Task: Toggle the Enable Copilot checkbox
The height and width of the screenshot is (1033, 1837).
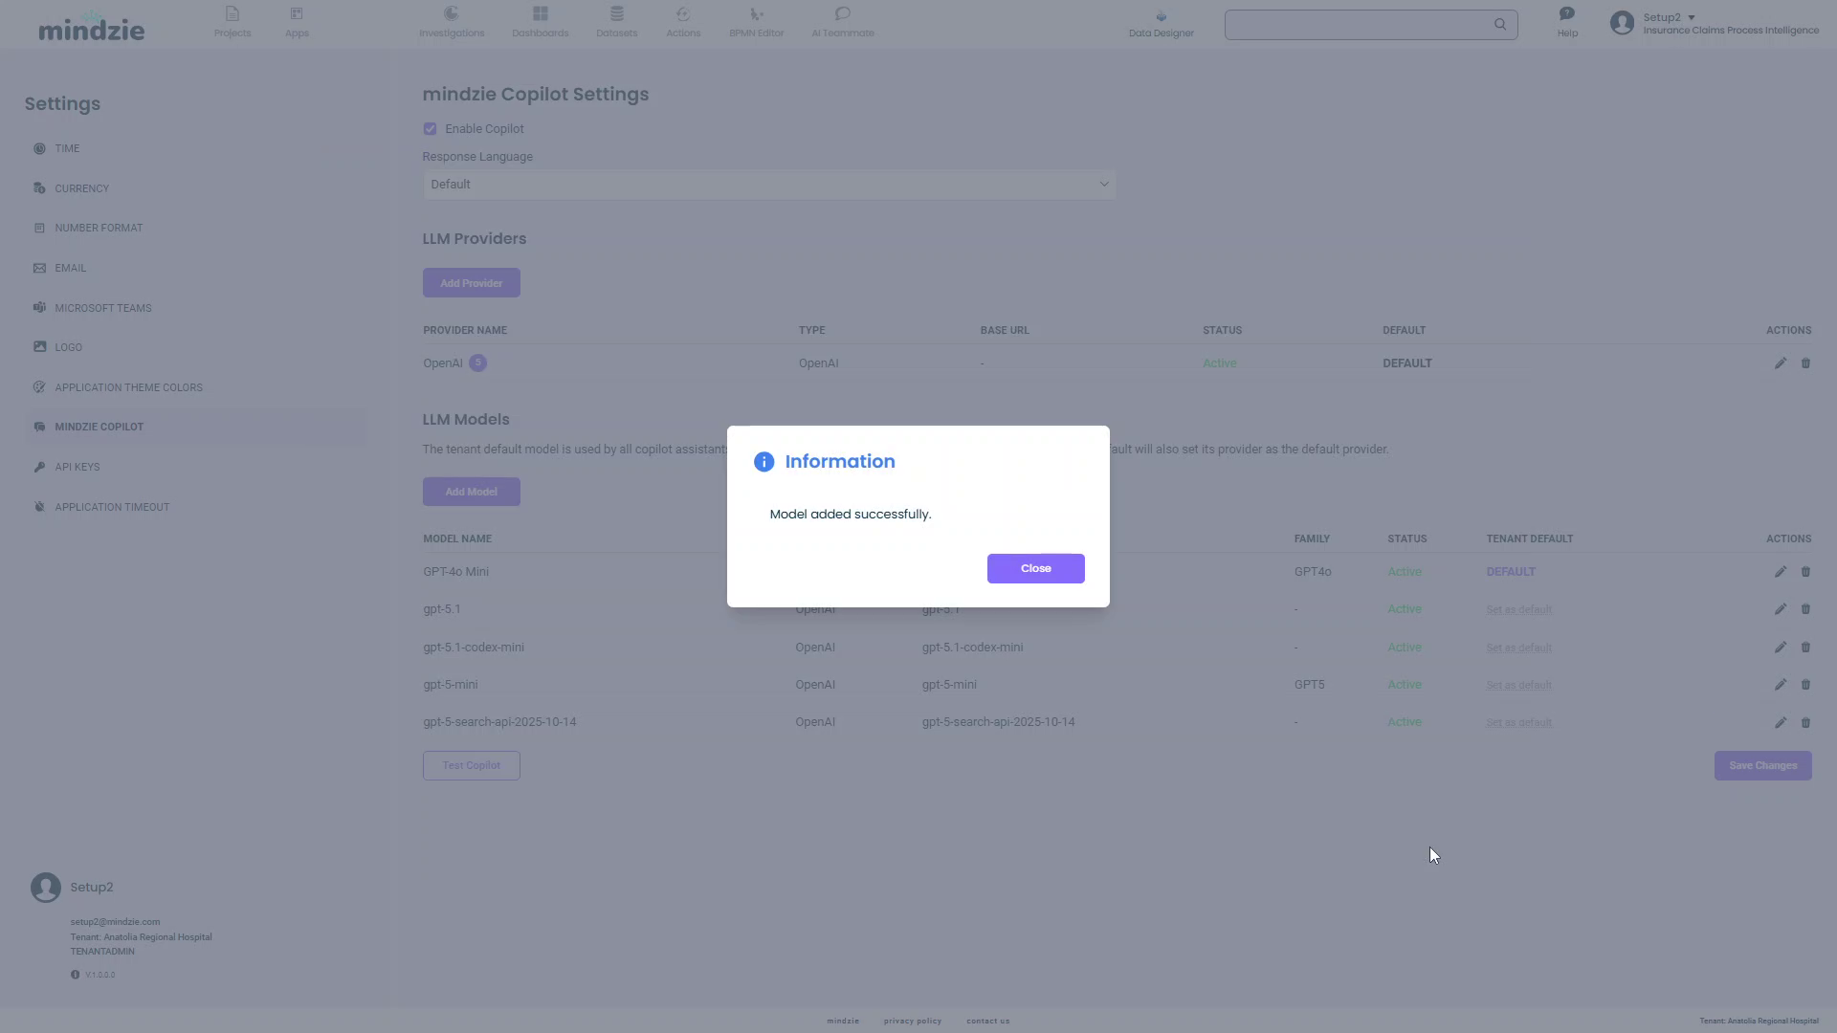Action: pyautogui.click(x=430, y=129)
